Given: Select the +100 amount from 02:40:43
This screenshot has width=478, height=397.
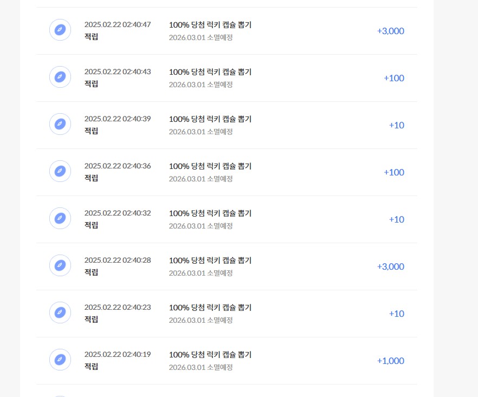Looking at the screenshot, I should click(x=394, y=79).
